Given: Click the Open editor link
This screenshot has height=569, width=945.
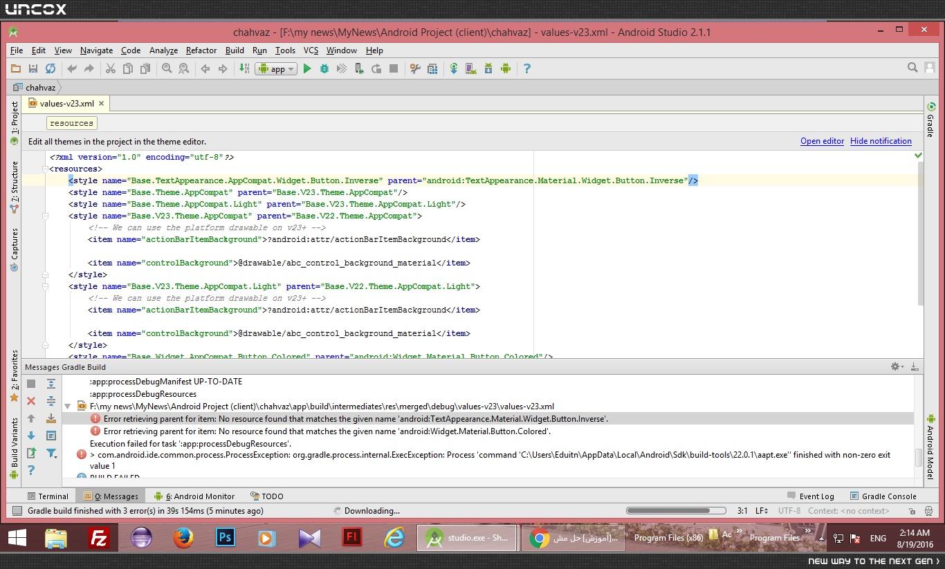Looking at the screenshot, I should click(822, 141).
